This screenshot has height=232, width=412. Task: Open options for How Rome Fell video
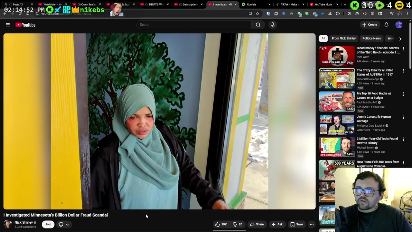pyautogui.click(x=404, y=163)
